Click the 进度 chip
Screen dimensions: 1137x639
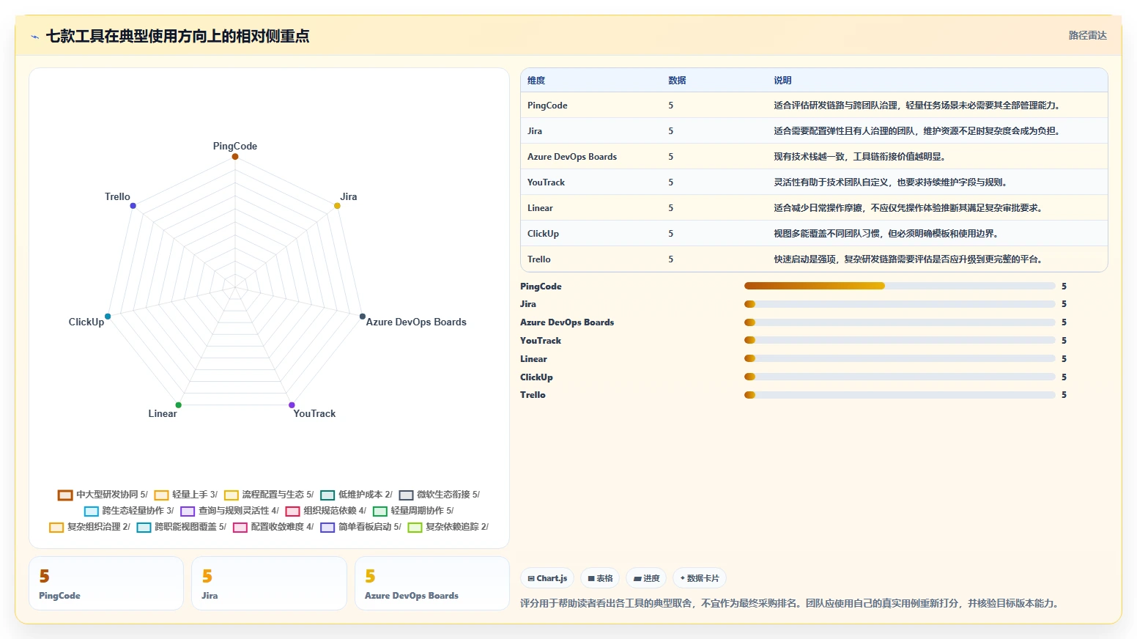point(646,578)
